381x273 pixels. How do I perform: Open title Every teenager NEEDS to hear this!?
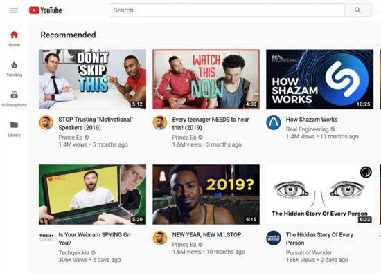coord(211,124)
